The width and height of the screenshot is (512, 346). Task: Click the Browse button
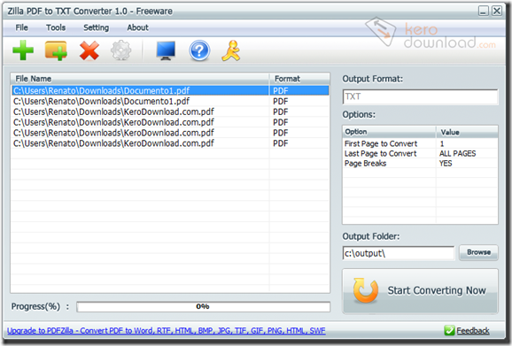coord(478,252)
